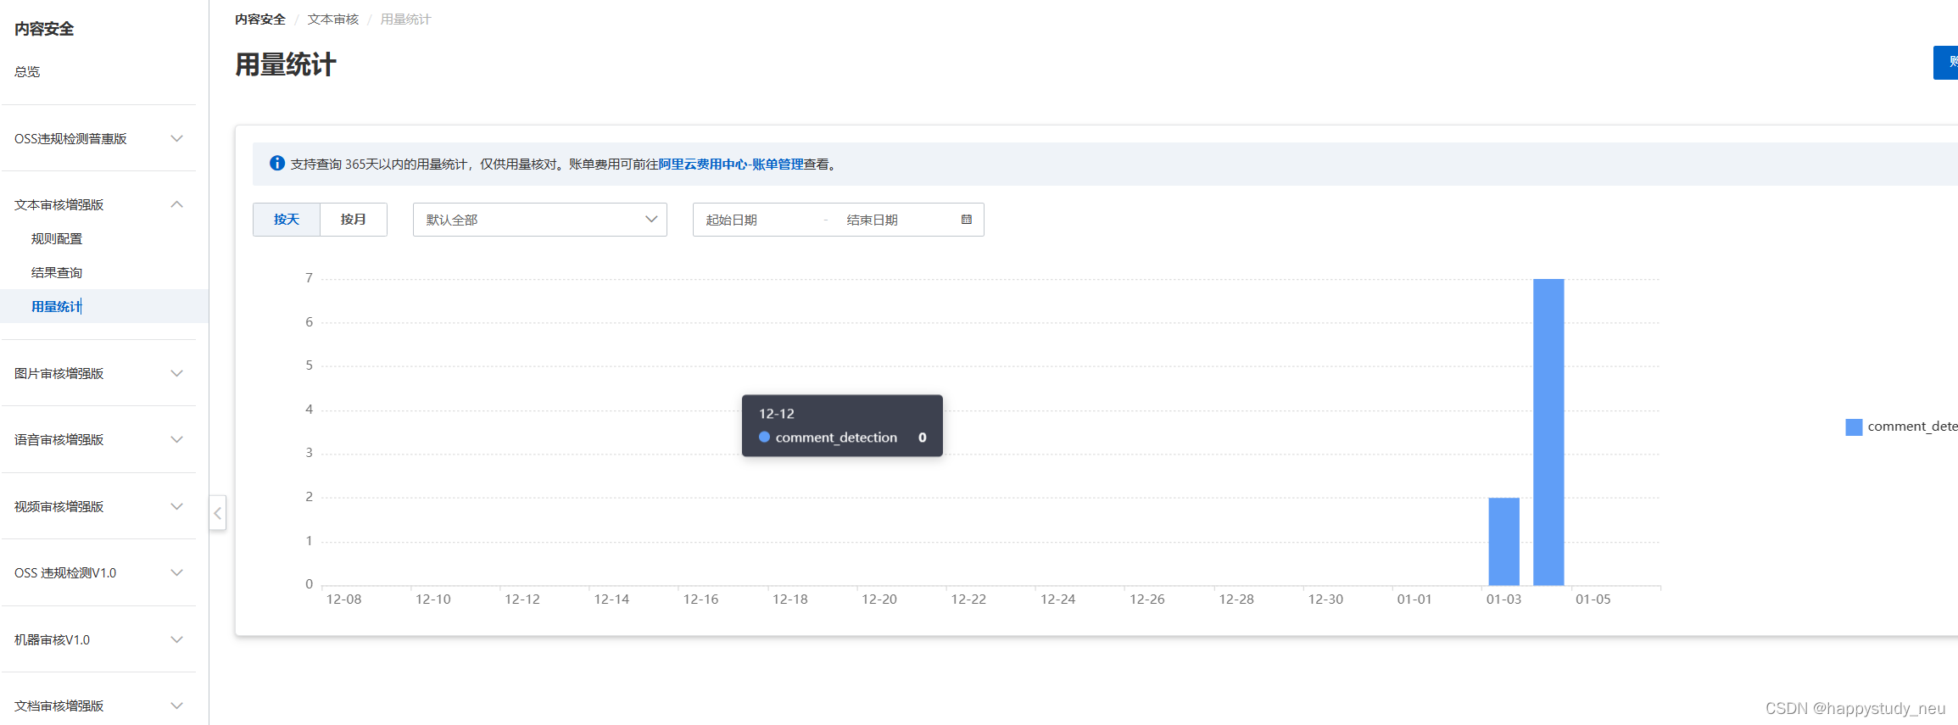1958x725 pixels.
Task: Expand OSS 违规检测V1.0 menu section
Action: (x=98, y=572)
